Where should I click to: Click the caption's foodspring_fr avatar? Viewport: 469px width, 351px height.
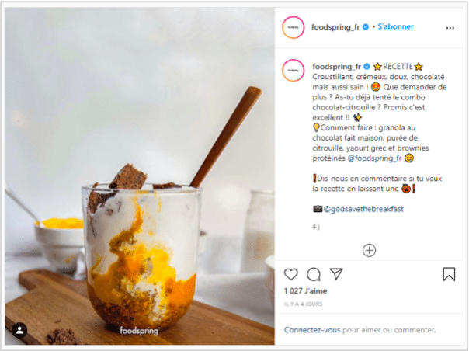(294, 71)
